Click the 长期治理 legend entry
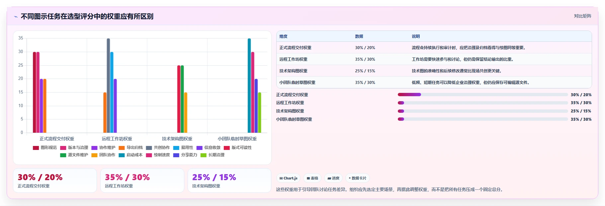The image size is (605, 206). (x=212, y=155)
